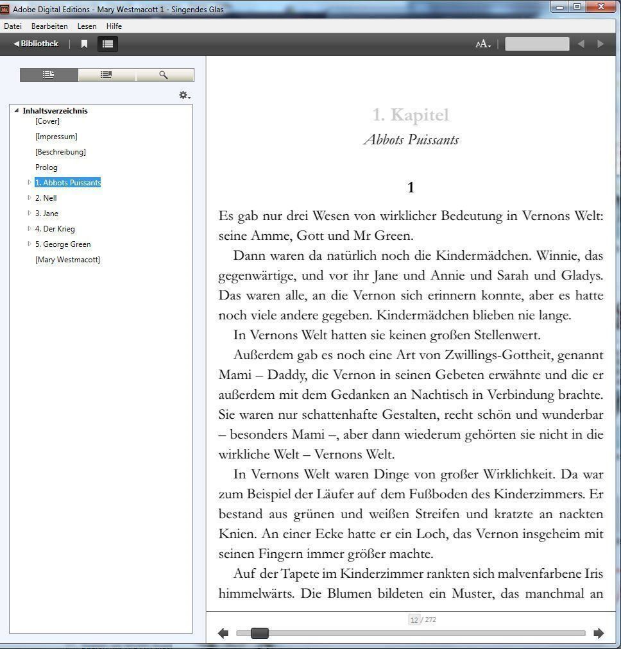Expand the 5. George Green chapter
The width and height of the screenshot is (621, 649).
click(30, 244)
